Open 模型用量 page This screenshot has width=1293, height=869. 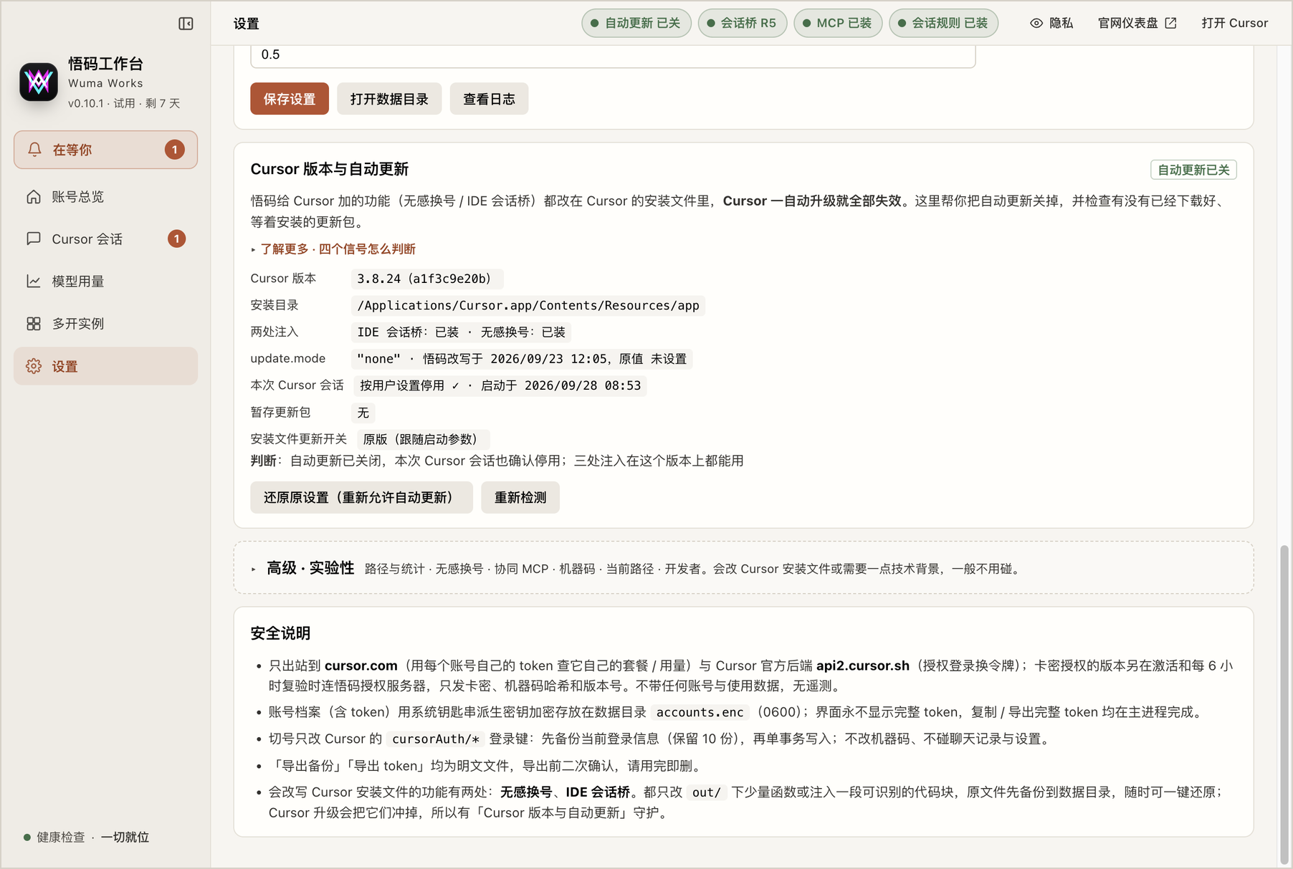(105, 281)
